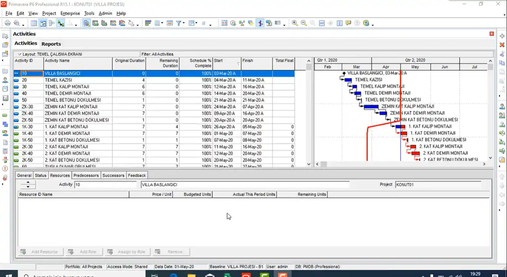Toggle the Progress Line icon
The height and width of the screenshot is (277, 507).
tap(260, 23)
